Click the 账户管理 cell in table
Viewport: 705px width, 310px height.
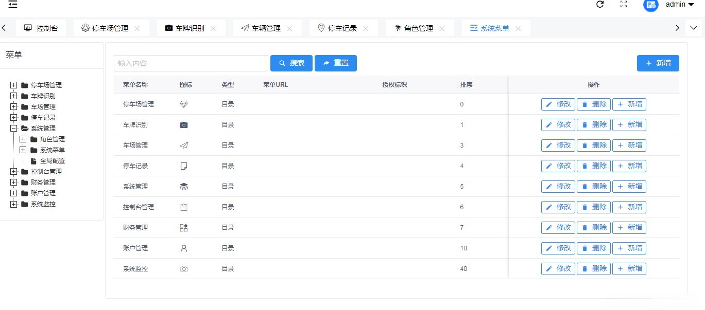[x=135, y=248]
